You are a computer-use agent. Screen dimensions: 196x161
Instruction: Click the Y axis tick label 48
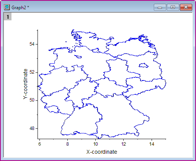point(32,128)
